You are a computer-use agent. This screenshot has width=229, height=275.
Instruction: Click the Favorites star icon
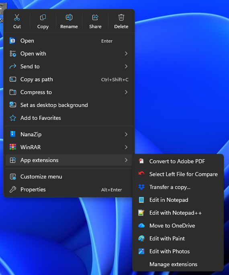click(x=13, y=118)
